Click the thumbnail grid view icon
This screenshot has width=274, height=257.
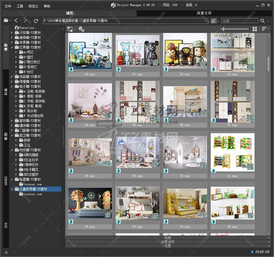point(255,29)
